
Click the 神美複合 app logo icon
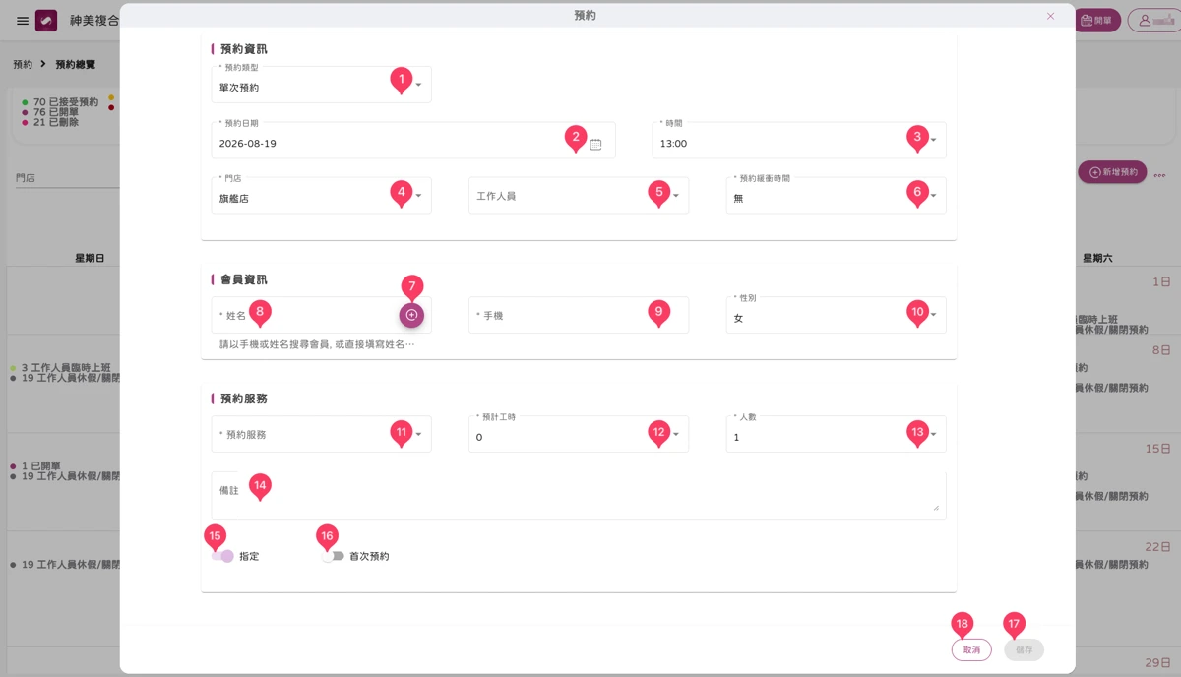click(46, 21)
